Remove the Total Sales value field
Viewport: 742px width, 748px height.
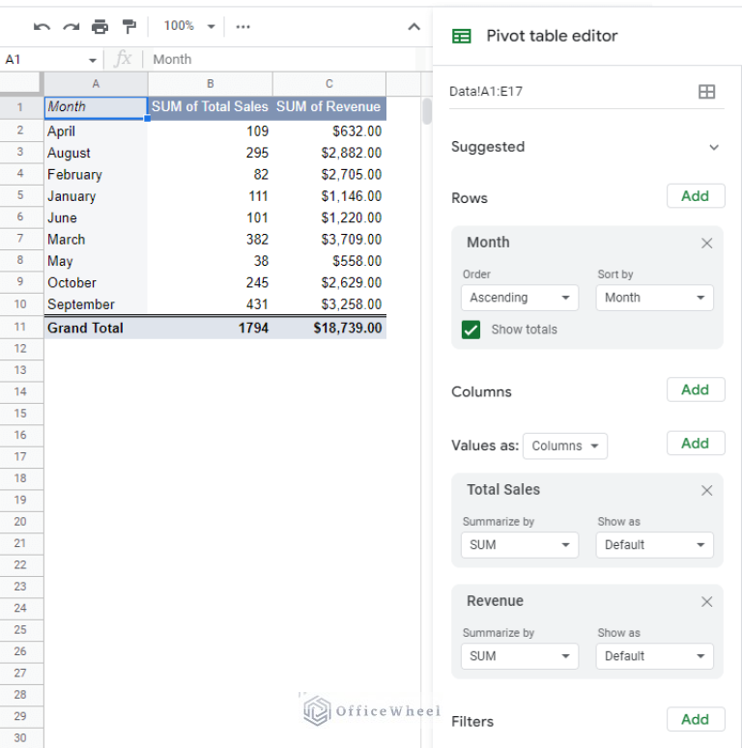point(706,491)
